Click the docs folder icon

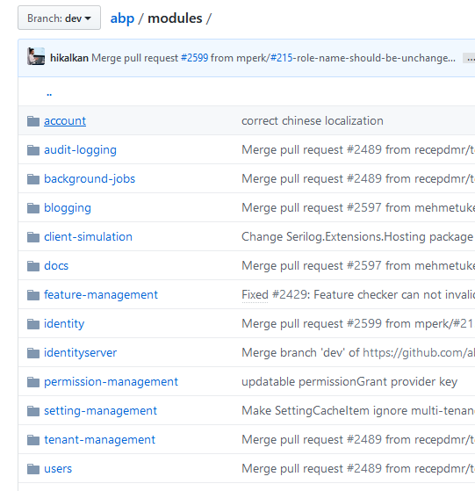point(33,266)
